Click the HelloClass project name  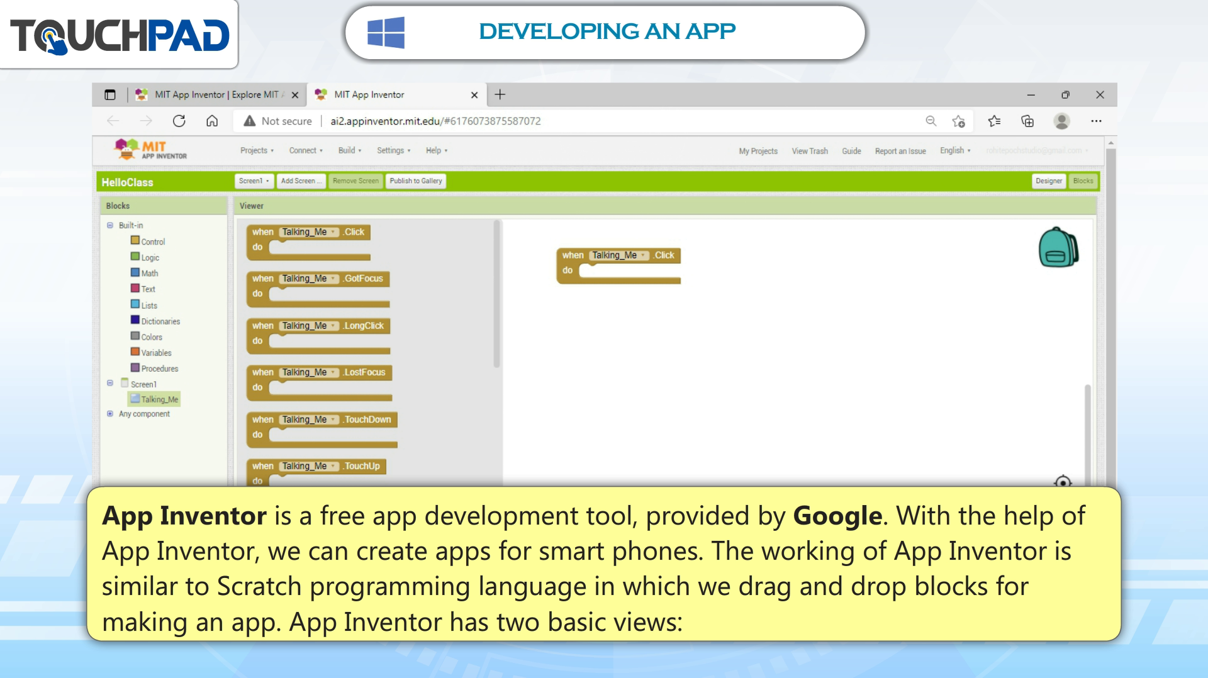point(127,182)
